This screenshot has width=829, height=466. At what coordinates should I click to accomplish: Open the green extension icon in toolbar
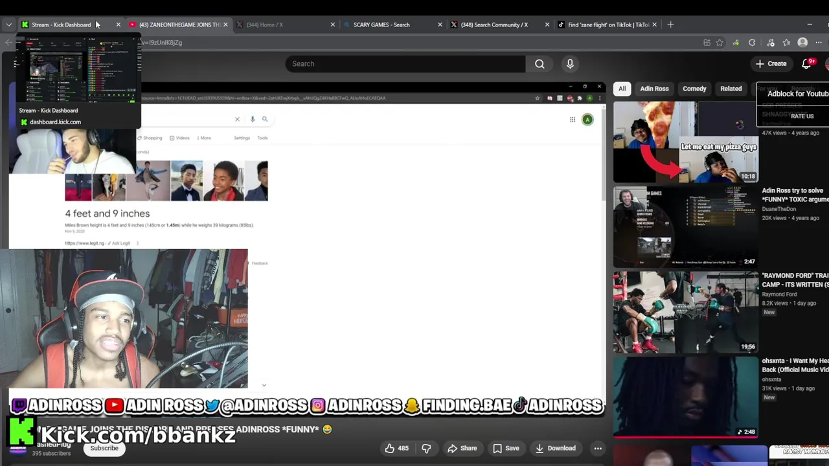point(736,43)
